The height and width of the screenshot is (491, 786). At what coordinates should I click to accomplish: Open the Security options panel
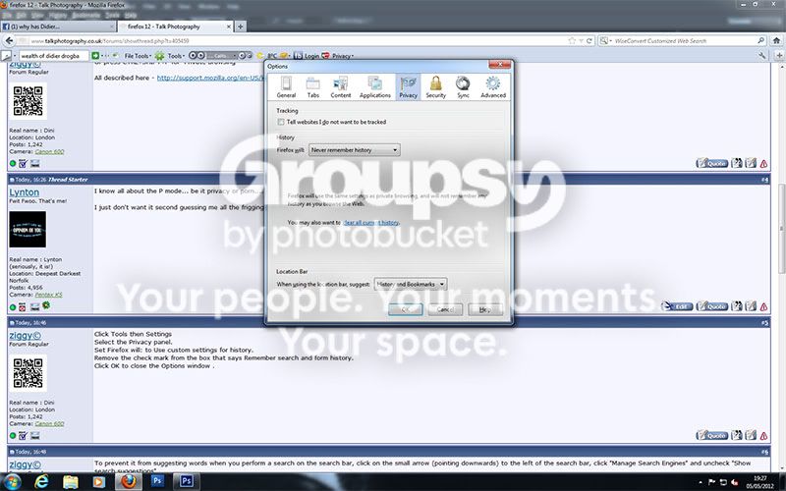435,86
